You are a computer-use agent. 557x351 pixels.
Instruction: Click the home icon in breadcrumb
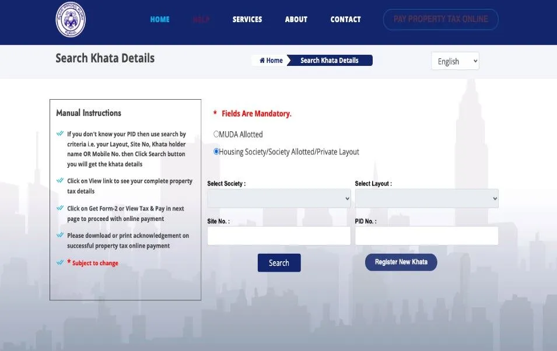pos(262,61)
